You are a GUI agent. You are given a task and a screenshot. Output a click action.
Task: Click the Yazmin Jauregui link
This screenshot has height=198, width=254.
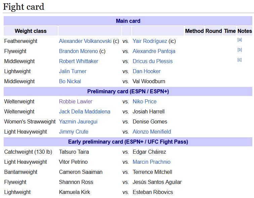coord(78,121)
